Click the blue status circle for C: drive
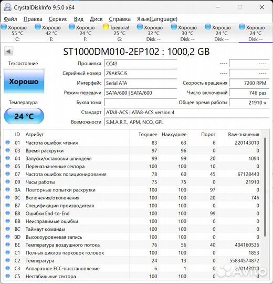 click(x=4, y=27)
